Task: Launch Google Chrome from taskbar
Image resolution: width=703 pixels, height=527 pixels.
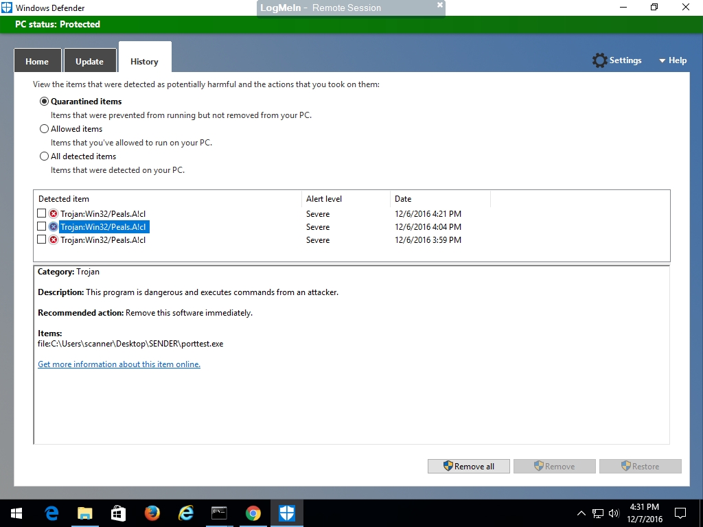Action: pos(253,513)
